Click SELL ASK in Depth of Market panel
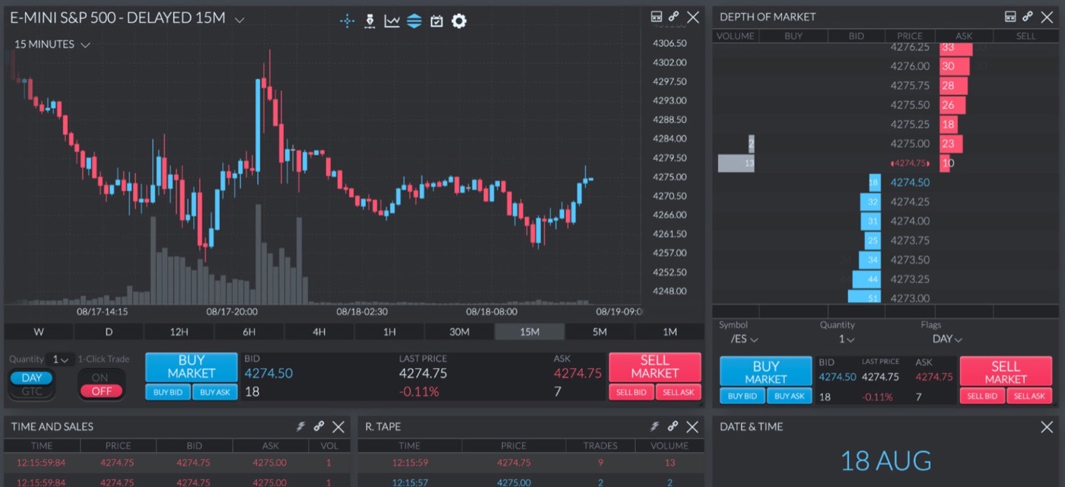Viewport: 1065px width, 487px height. pos(1030,396)
